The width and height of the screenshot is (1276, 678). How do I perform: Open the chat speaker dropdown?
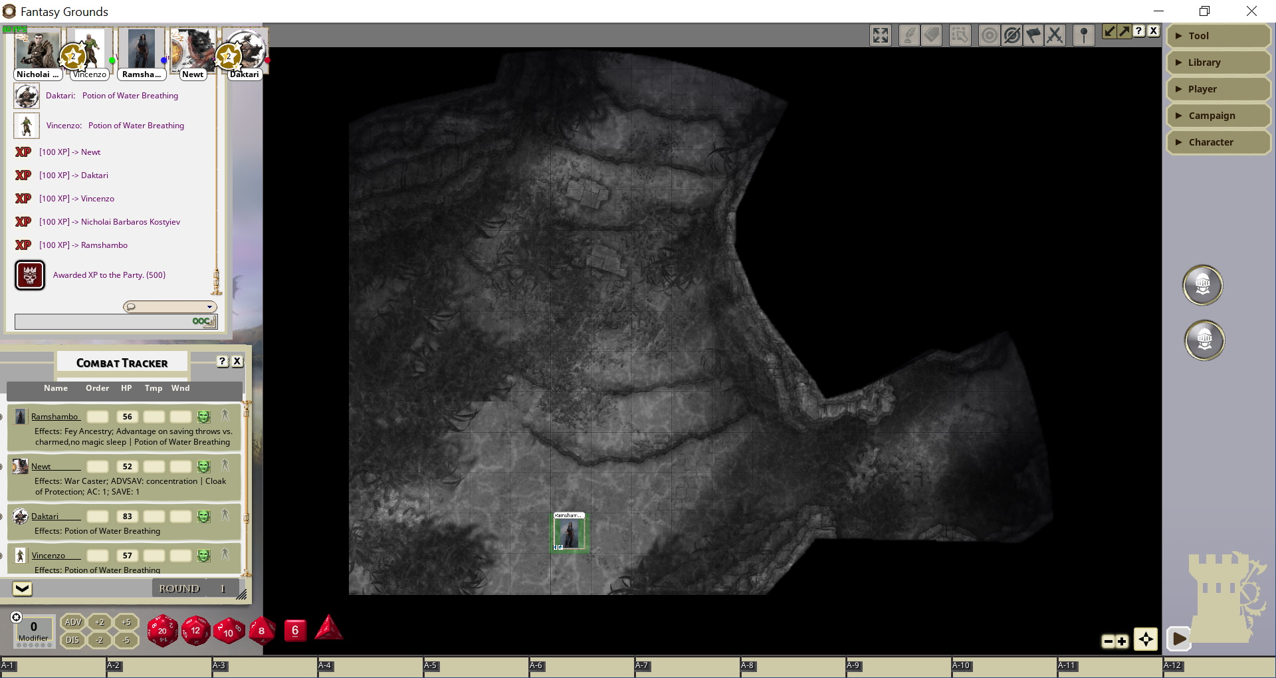pos(170,306)
